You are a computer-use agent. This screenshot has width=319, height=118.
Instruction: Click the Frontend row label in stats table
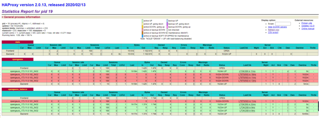tap(11, 51)
